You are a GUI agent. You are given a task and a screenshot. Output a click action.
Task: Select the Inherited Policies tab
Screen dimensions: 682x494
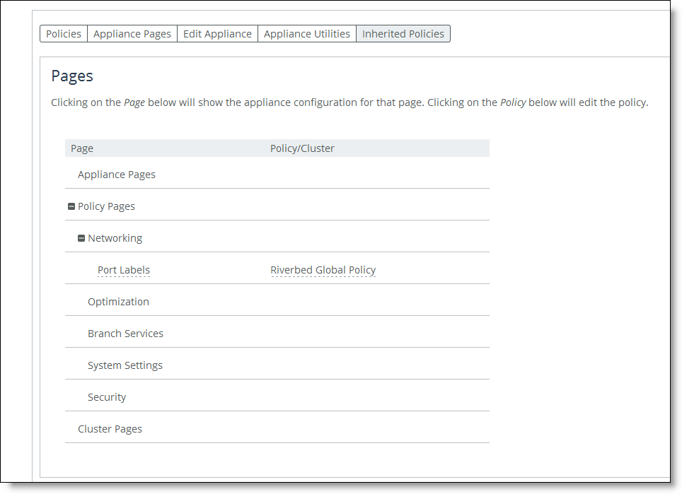point(403,34)
